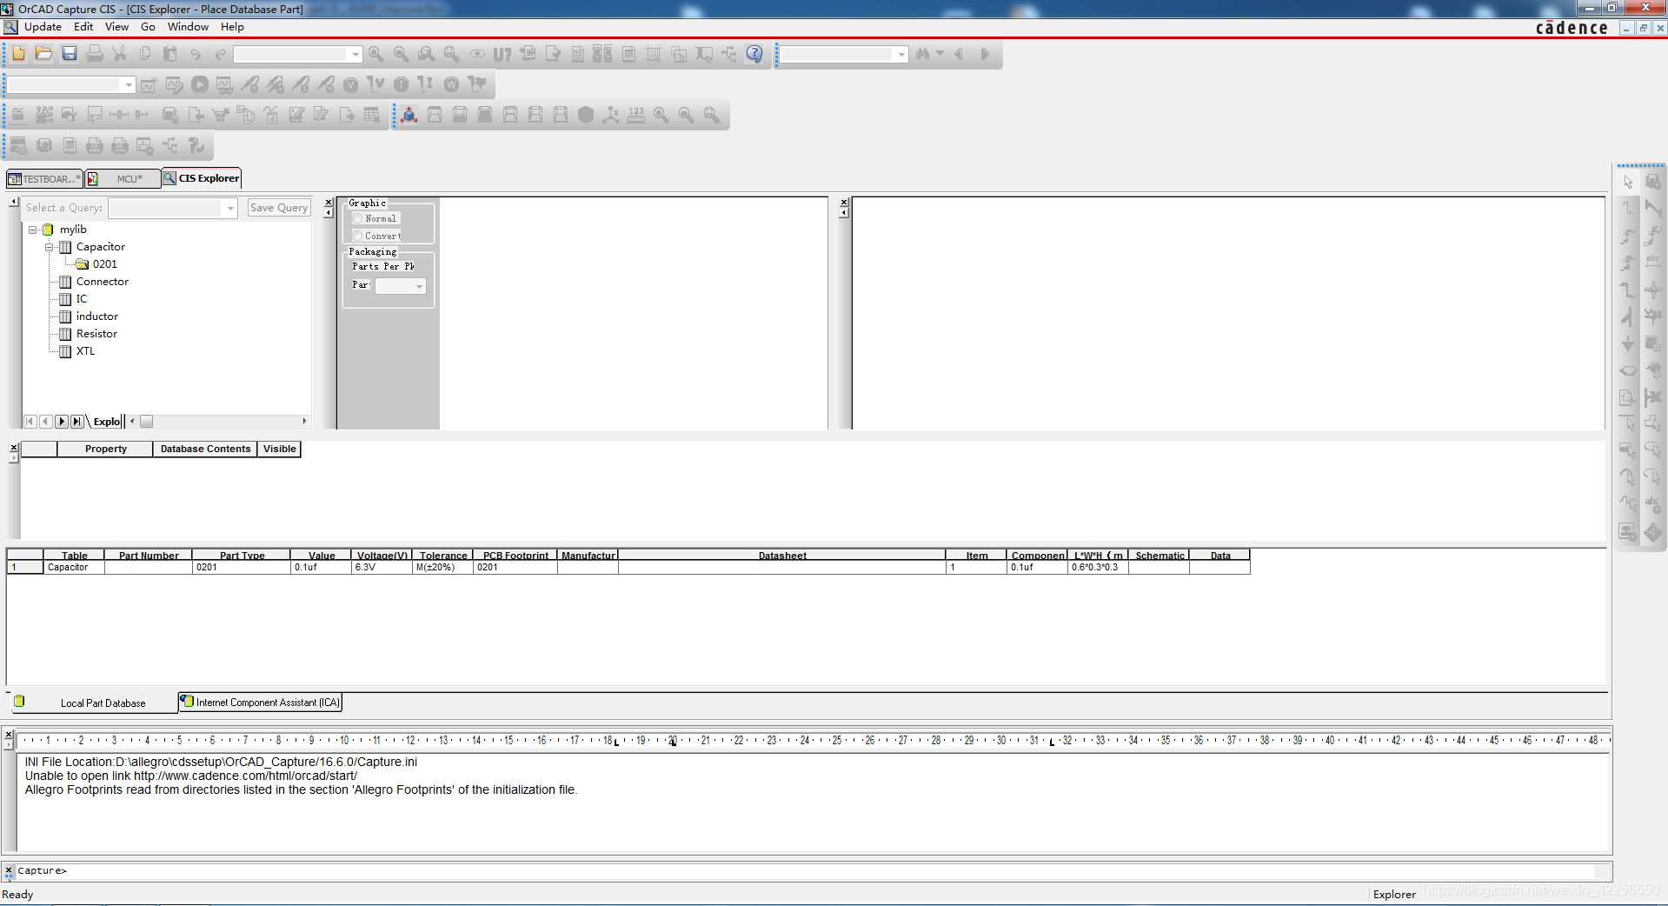Click the Database Contents header button
Viewport: 1668px width, 906px height.
point(204,449)
